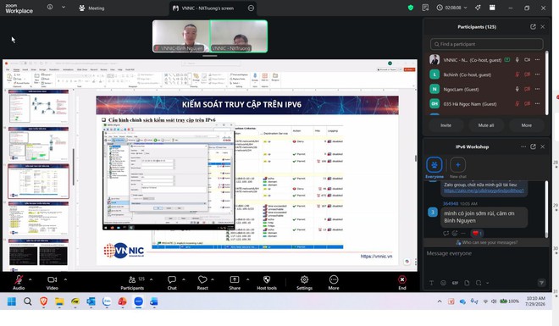Click the screen-share options circle icon

(251, 8)
